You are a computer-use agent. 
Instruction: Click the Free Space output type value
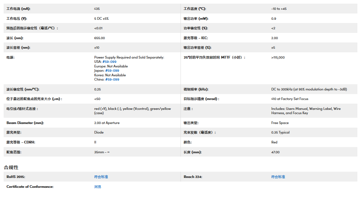pos(280,123)
